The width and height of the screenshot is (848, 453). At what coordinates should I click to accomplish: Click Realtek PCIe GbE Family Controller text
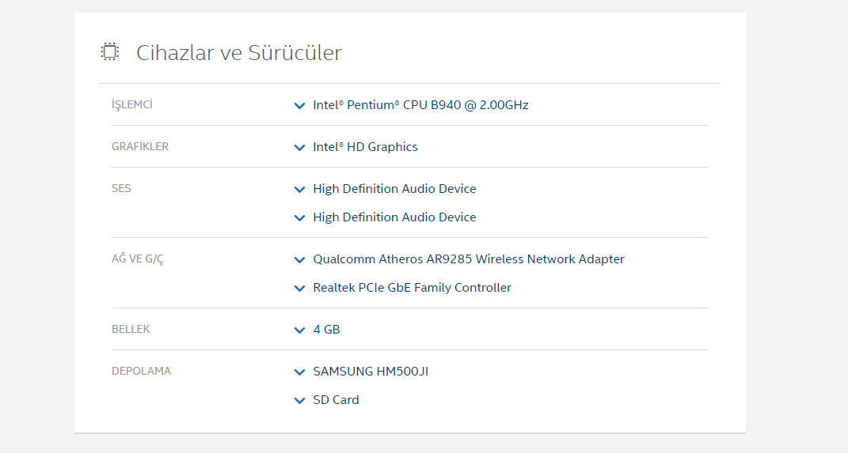pos(412,287)
